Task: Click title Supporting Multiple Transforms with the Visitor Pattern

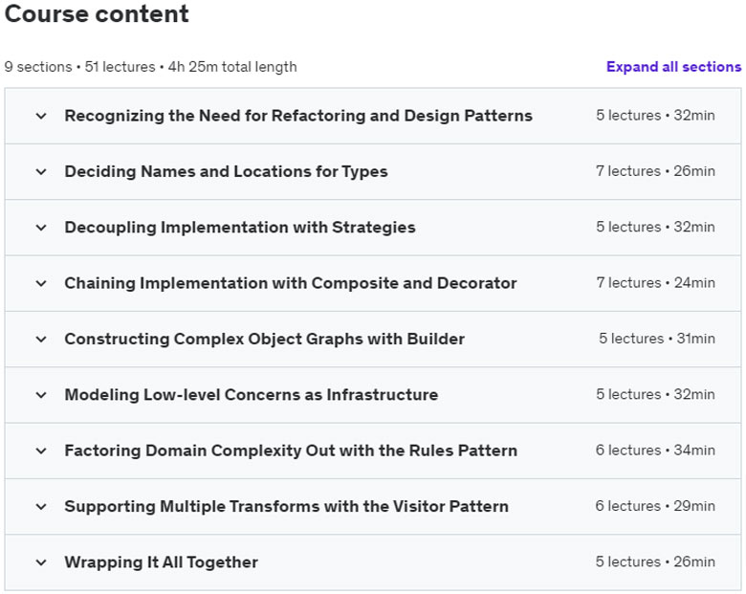Action: 286,506
